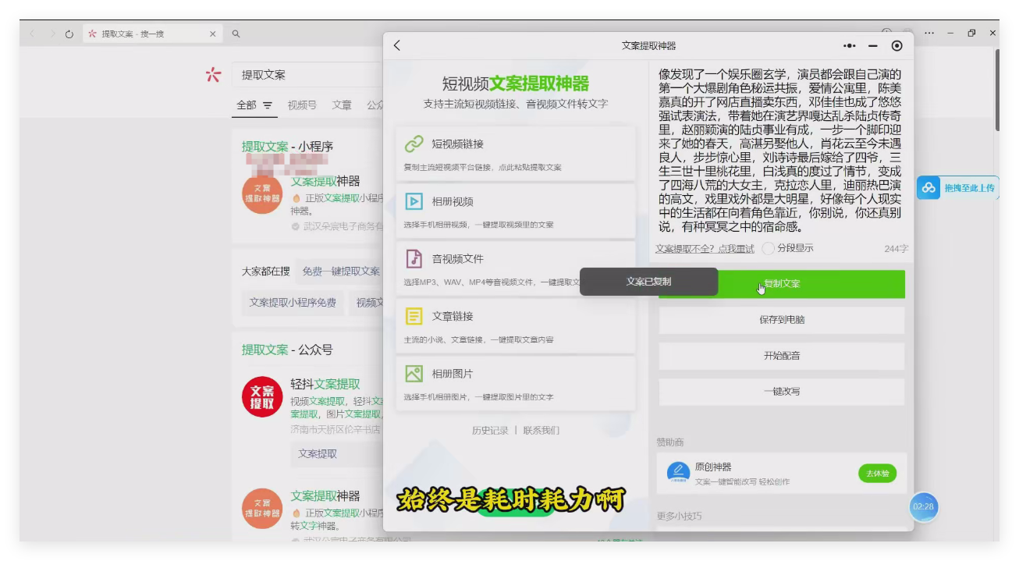The image size is (1019, 561).
Task: Click the 文案提取不全?点我重试 link
Action: coord(705,249)
